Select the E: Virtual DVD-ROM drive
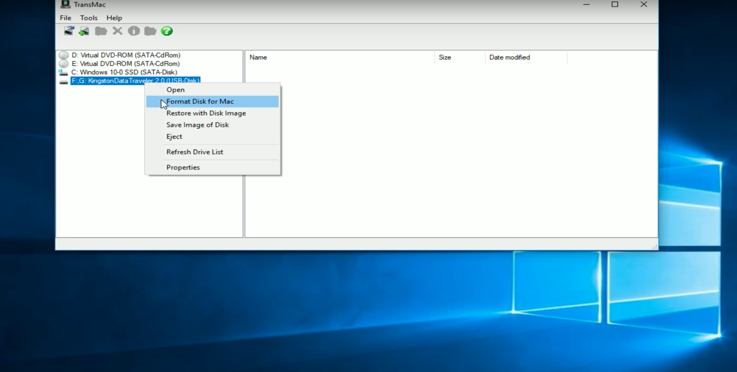This screenshot has height=372, width=737. (125, 64)
